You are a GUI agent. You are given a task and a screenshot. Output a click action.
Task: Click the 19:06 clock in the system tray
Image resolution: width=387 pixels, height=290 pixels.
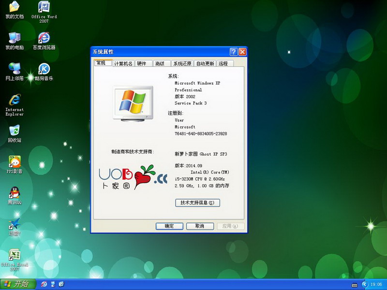pyautogui.click(x=376, y=285)
